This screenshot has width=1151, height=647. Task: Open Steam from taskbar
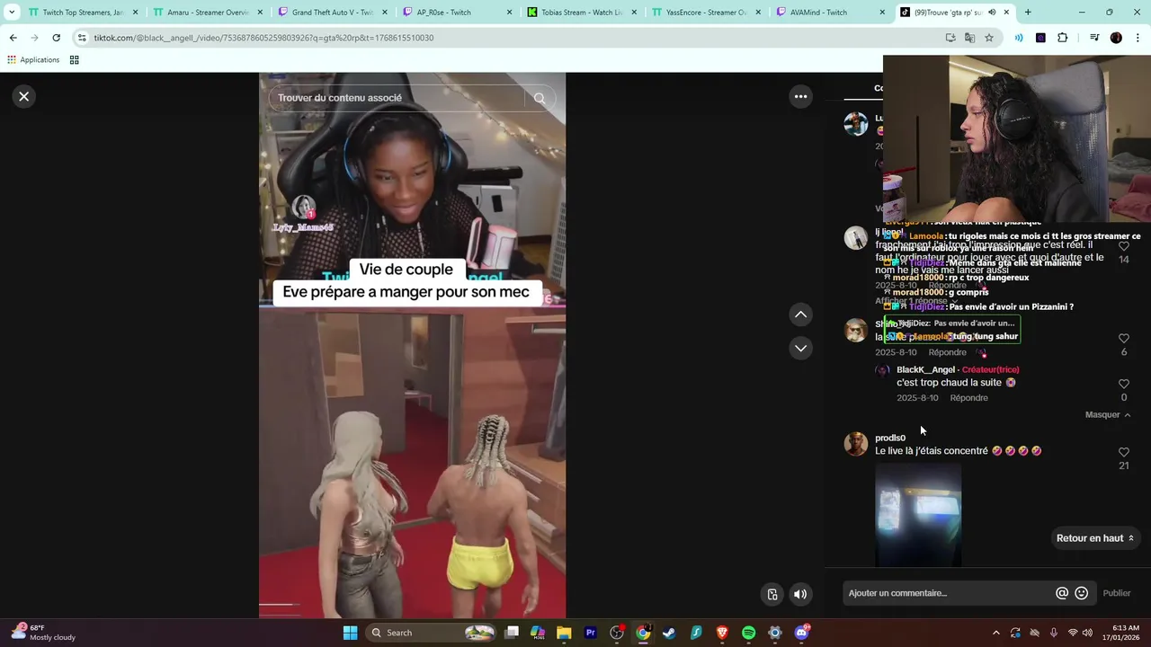click(x=669, y=633)
